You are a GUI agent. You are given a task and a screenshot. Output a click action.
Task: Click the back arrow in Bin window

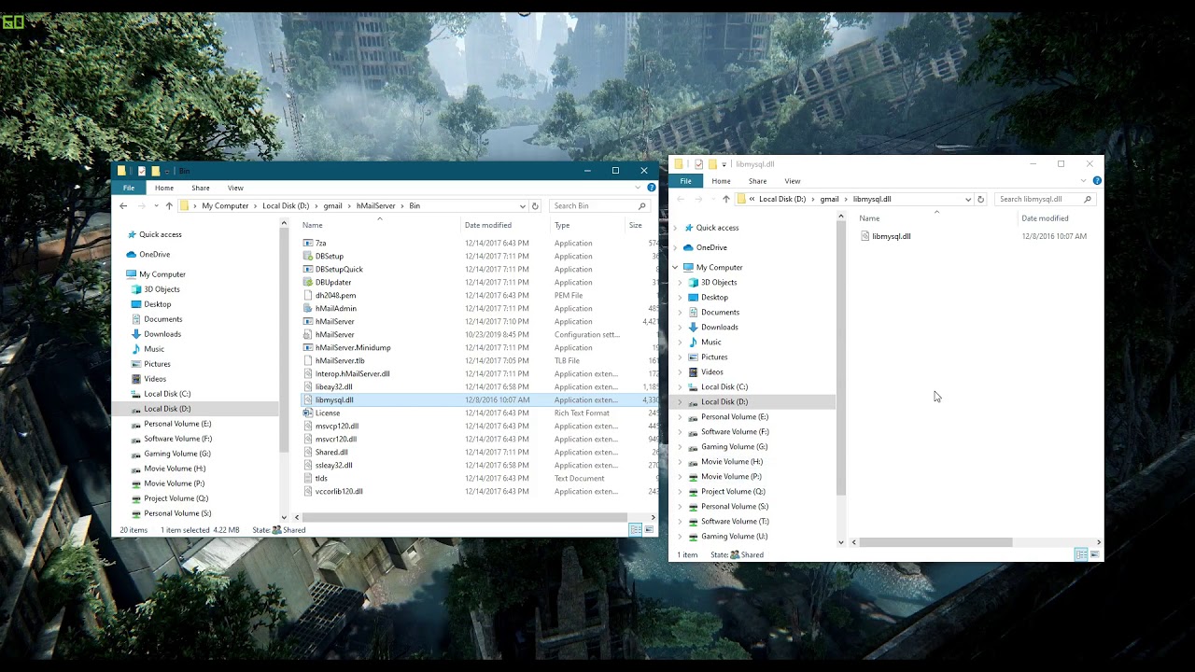(x=123, y=205)
